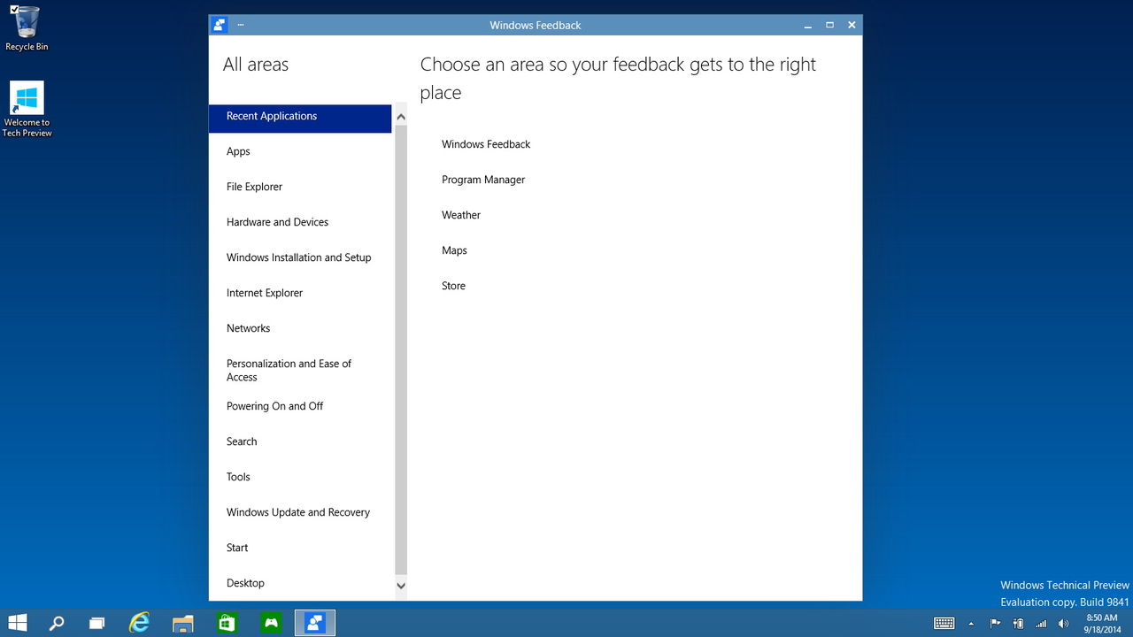Click the Search magnifier on the taskbar
This screenshot has height=637, width=1133.
pyautogui.click(x=57, y=623)
